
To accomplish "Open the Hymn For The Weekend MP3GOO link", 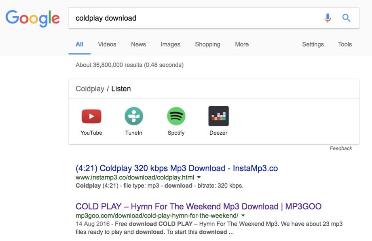I will tap(199, 206).
